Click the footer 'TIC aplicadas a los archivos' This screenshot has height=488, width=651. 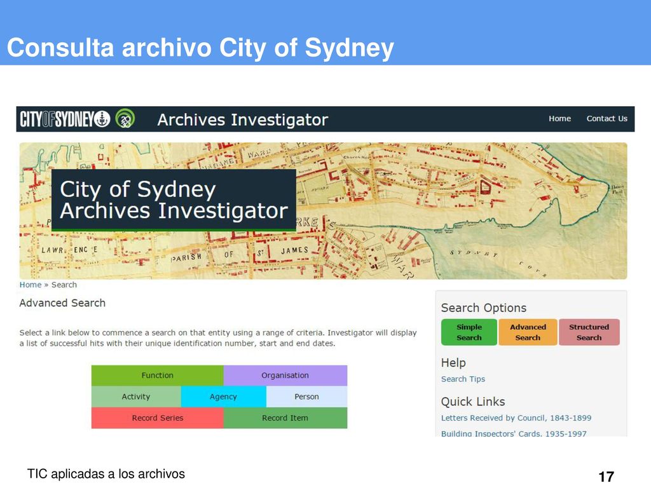[x=106, y=474]
